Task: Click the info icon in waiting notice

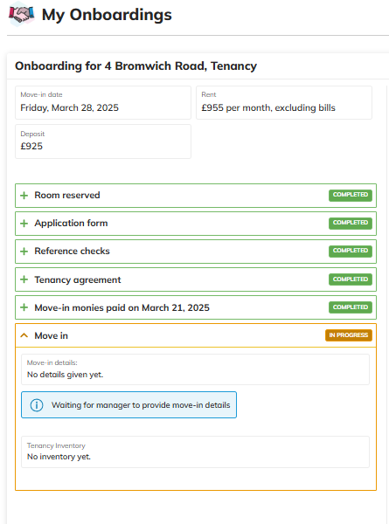Action: pyautogui.click(x=37, y=405)
